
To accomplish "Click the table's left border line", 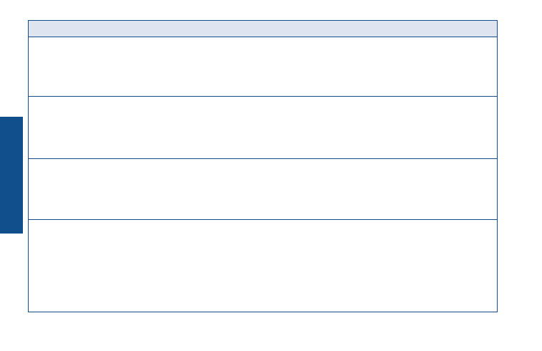I will [x=29, y=166].
